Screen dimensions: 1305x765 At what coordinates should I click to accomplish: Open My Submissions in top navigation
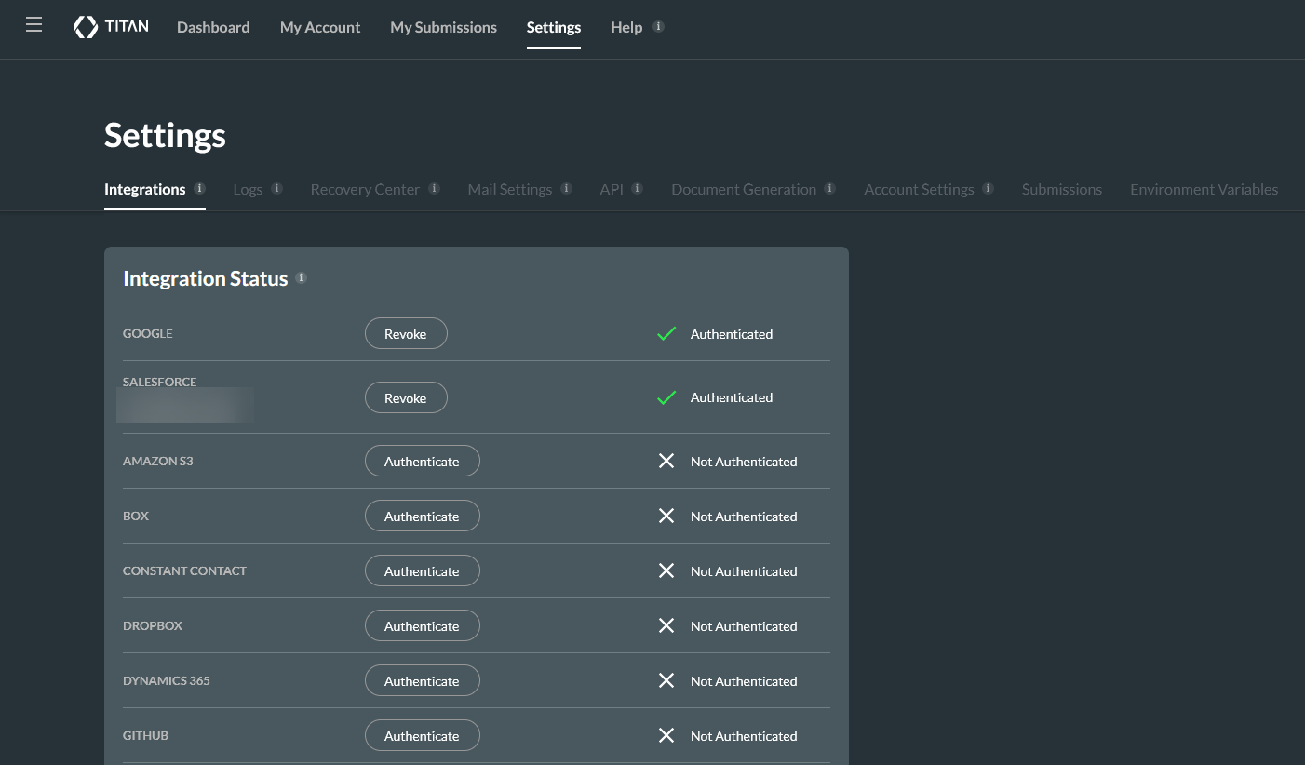443,27
